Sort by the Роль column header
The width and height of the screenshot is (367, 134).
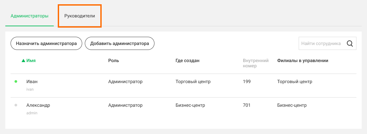[x=114, y=60]
